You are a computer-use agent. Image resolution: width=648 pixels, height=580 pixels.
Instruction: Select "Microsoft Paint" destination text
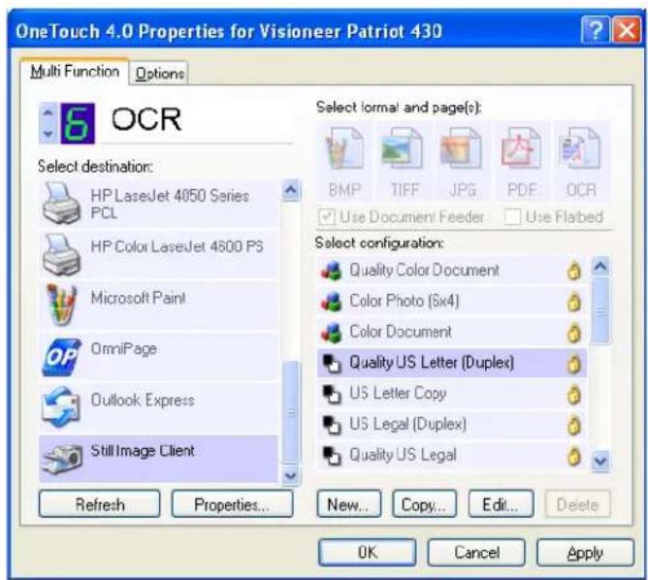tap(138, 298)
